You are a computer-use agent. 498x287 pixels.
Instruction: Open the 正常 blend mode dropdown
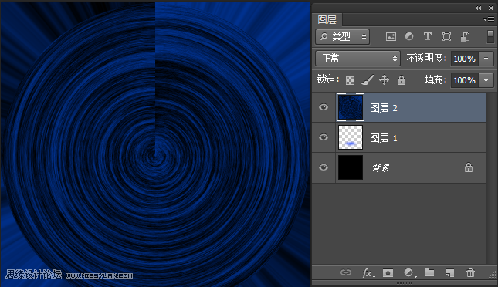[x=357, y=59]
